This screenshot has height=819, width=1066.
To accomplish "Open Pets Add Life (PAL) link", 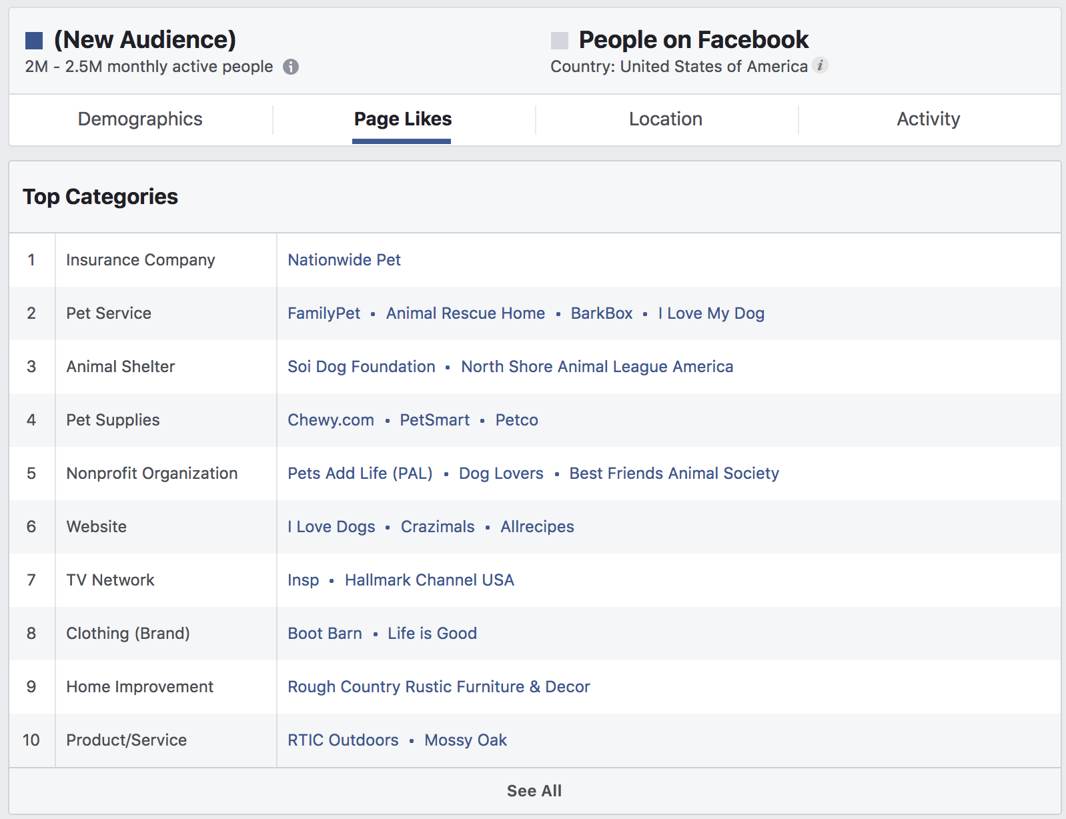I will click(x=360, y=474).
